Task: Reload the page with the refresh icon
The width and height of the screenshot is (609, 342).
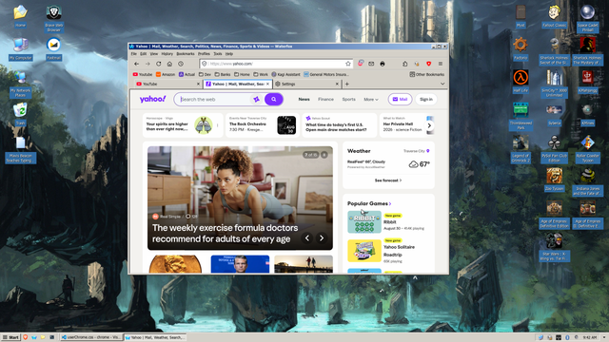Action: [159, 64]
